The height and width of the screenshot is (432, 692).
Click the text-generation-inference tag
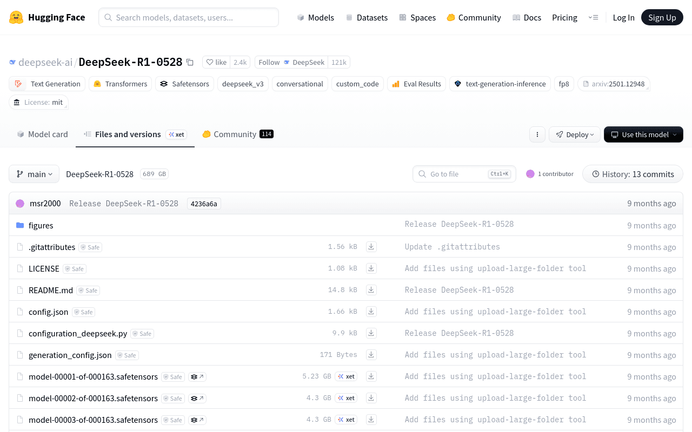tap(500, 84)
